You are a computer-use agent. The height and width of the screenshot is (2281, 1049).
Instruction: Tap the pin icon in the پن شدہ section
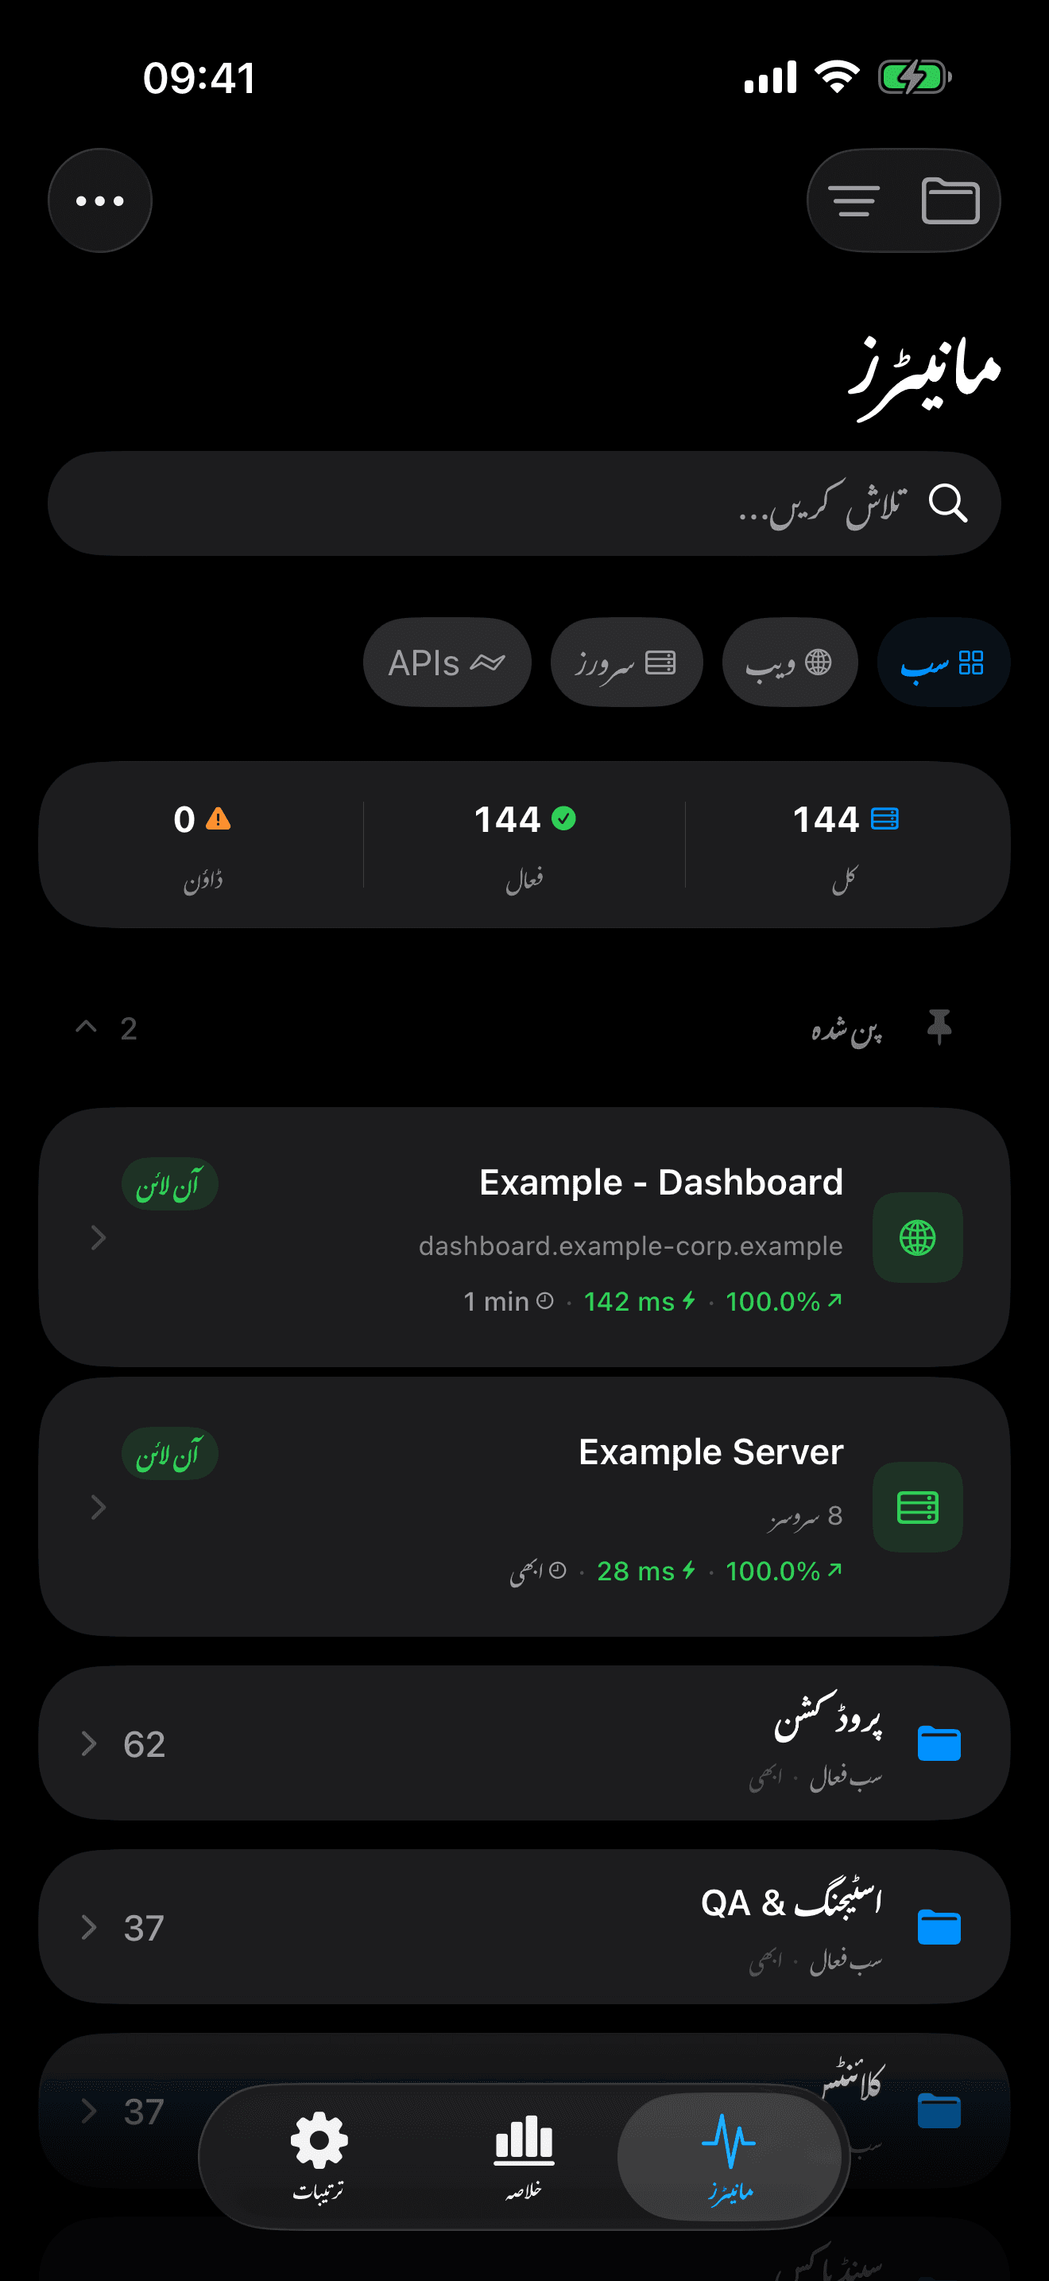(x=940, y=1027)
